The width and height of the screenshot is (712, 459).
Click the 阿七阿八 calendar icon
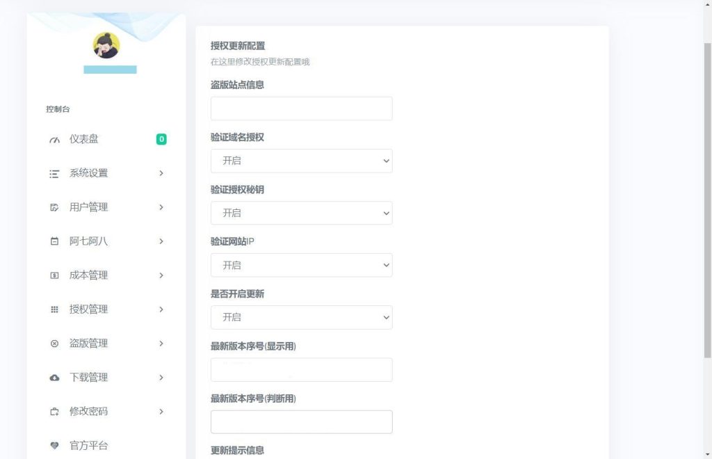click(55, 241)
